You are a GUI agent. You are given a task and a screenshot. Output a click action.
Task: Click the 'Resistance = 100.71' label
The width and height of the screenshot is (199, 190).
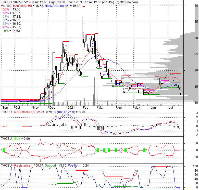(x=29, y=166)
